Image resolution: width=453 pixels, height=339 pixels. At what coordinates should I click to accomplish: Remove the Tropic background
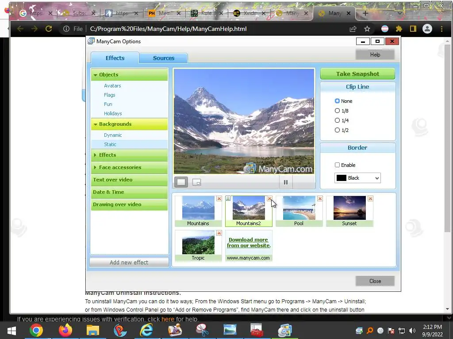click(x=219, y=233)
